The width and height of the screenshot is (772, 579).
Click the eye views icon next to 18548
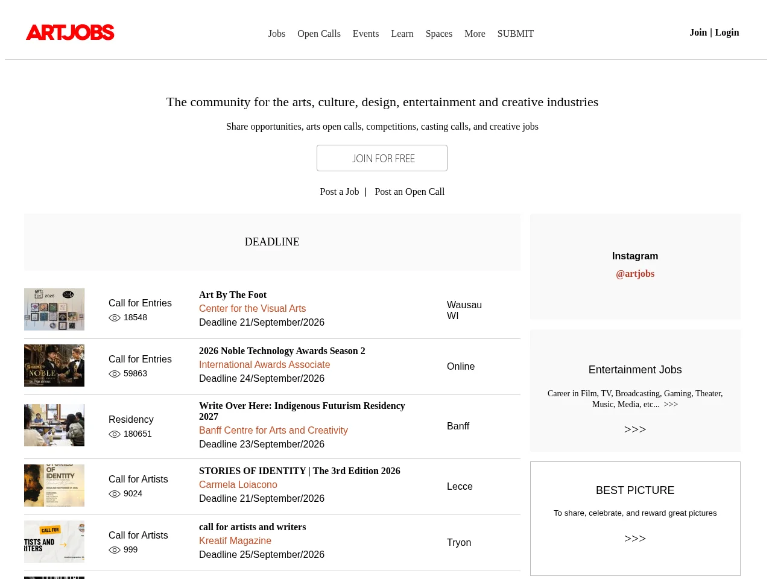tap(115, 318)
